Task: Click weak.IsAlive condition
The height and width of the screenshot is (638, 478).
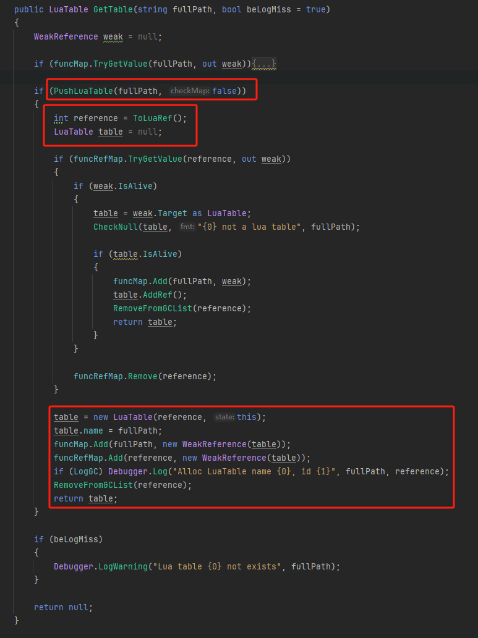Action: tap(122, 186)
